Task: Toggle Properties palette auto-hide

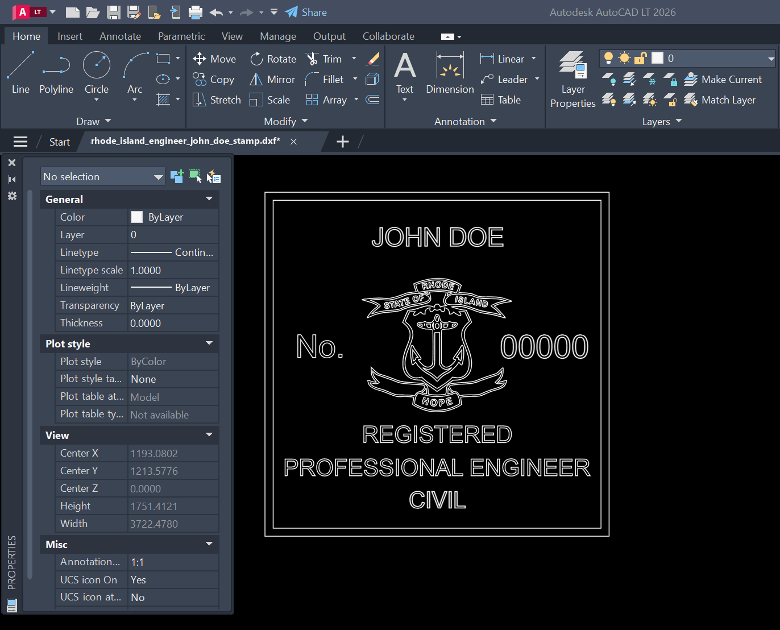Action: coord(12,179)
